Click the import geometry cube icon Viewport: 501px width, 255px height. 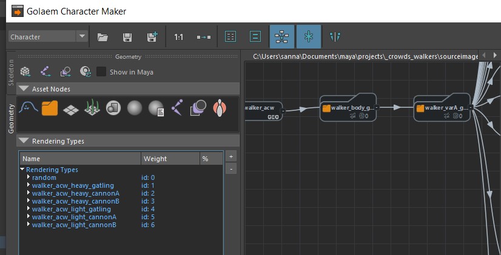[25, 72]
